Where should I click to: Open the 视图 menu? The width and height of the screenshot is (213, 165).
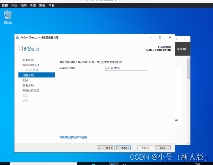[23, 5]
